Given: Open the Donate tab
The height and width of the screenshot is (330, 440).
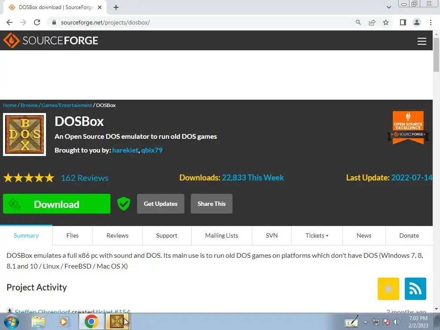Looking at the screenshot, I should click(409, 235).
